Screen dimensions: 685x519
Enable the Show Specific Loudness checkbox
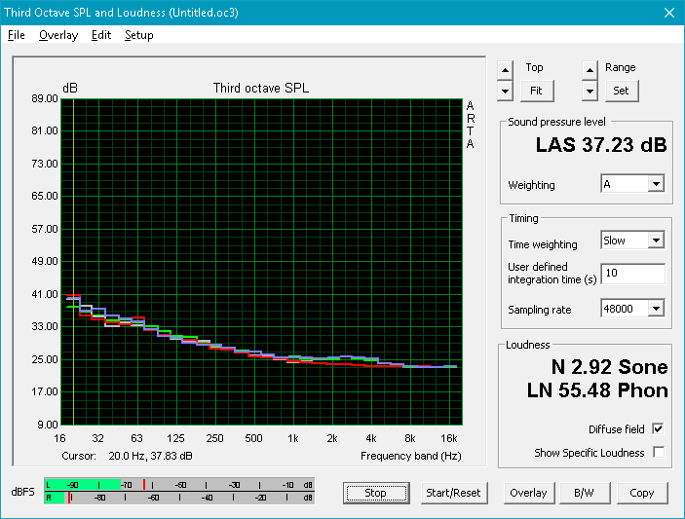pos(659,452)
